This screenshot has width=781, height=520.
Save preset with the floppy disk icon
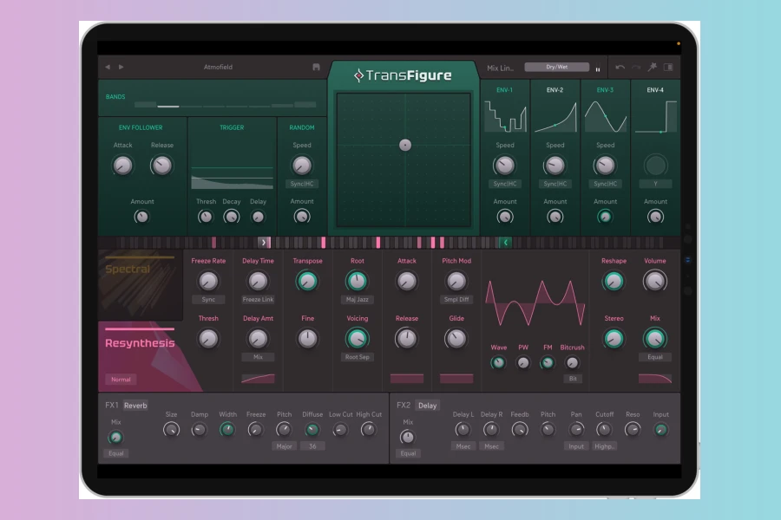(316, 67)
